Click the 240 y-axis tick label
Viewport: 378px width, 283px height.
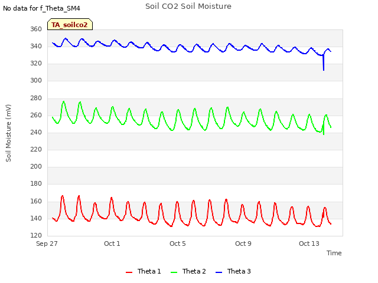(36, 132)
